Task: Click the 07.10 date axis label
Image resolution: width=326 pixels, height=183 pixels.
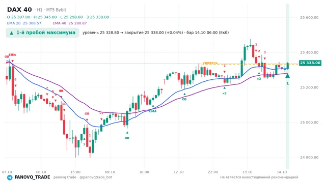Action: point(7,172)
